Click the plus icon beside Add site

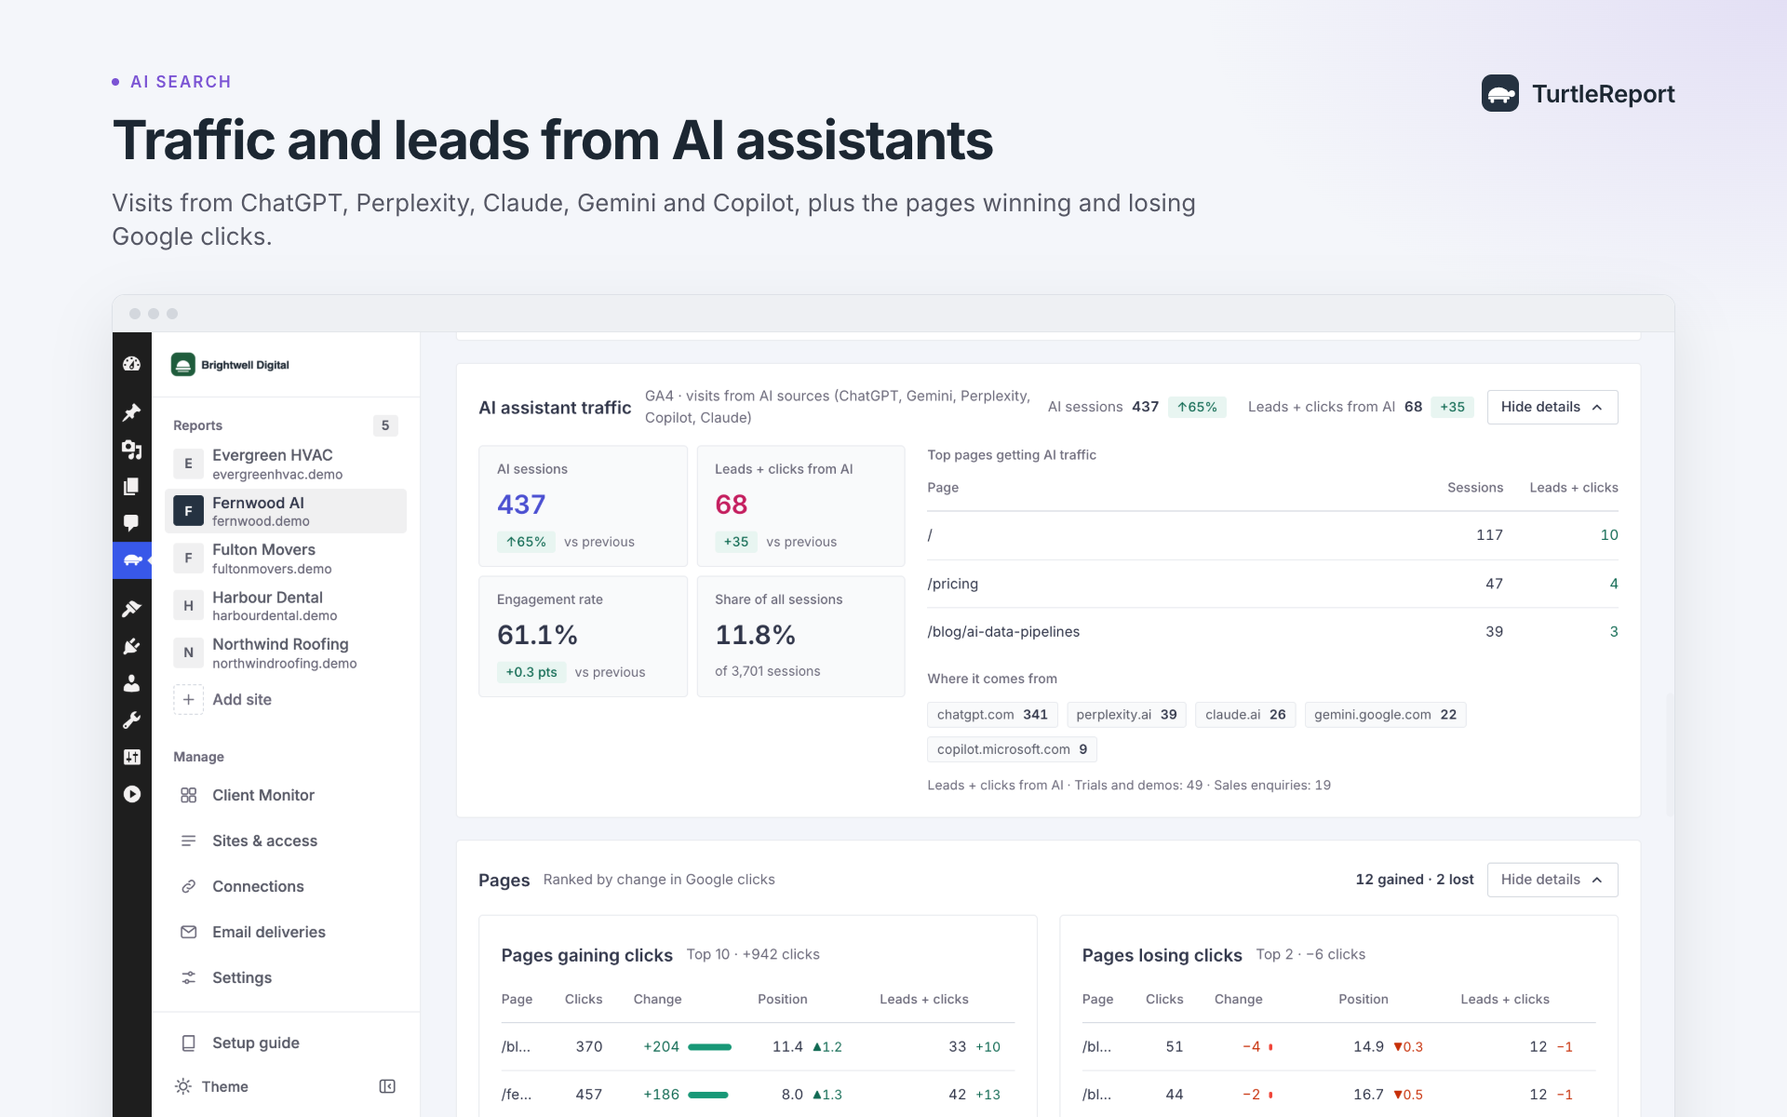click(188, 699)
